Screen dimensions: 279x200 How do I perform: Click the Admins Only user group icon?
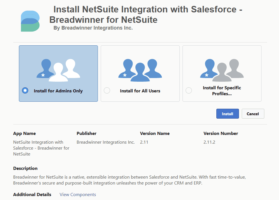[x=58, y=70]
